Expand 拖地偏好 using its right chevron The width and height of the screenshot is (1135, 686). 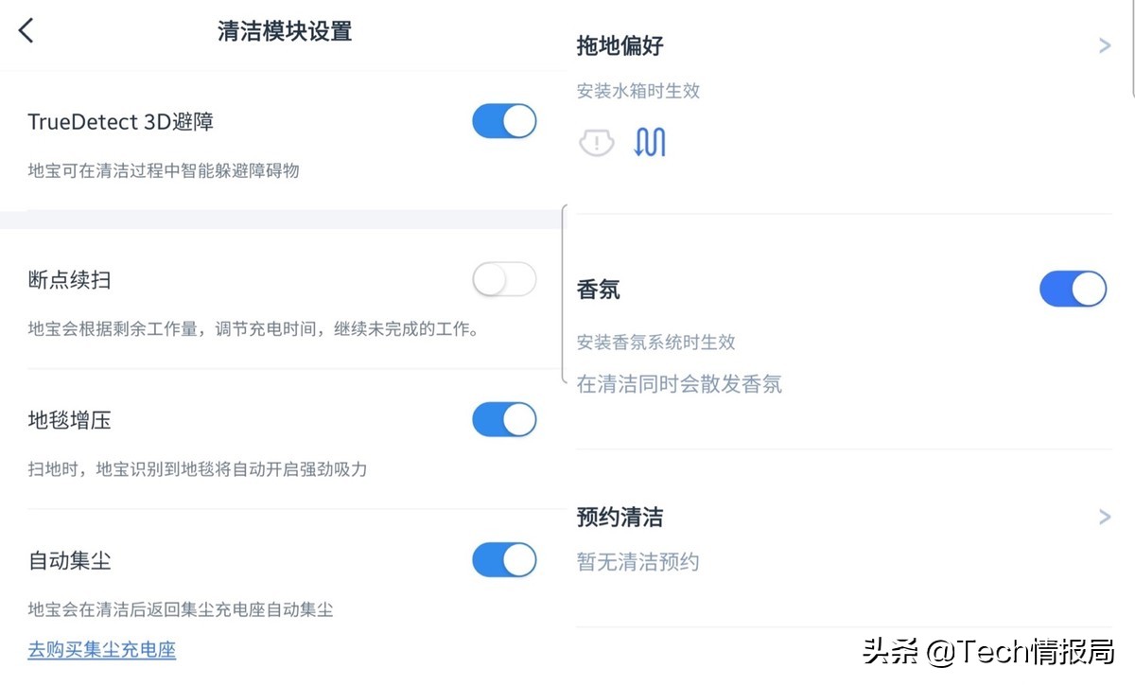(1105, 44)
